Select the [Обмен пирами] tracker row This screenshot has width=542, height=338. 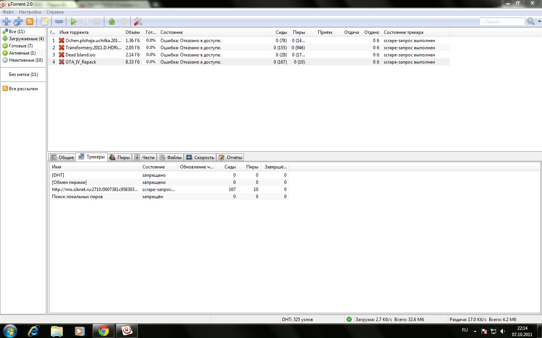(x=169, y=182)
